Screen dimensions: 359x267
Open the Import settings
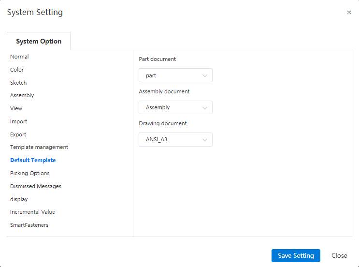pos(18,121)
